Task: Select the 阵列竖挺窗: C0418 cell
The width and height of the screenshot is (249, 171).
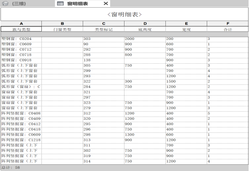Action: tap(21, 129)
